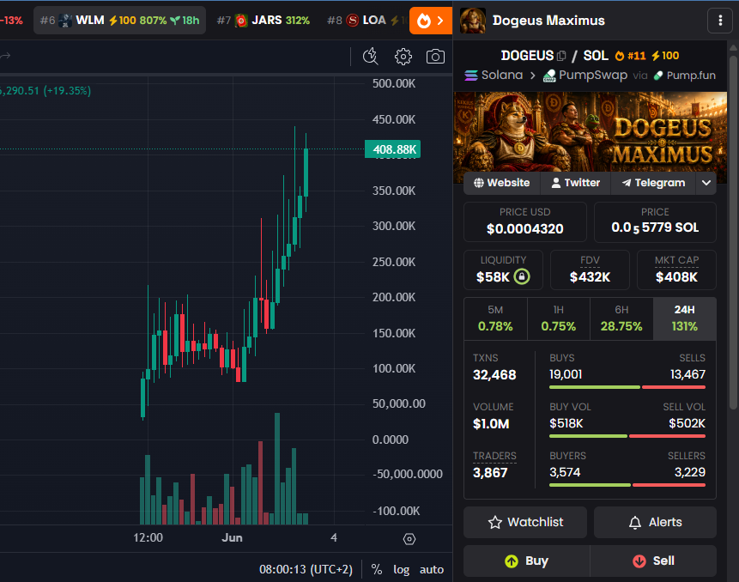Click the Jun date label on axis
This screenshot has width=739, height=582.
232,537
